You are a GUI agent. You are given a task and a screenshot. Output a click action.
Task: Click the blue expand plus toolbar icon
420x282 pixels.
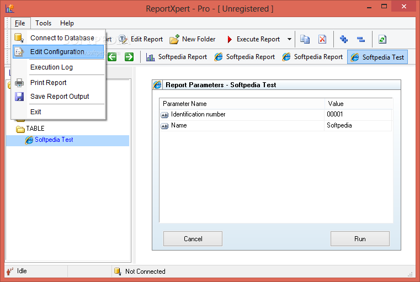pos(344,39)
